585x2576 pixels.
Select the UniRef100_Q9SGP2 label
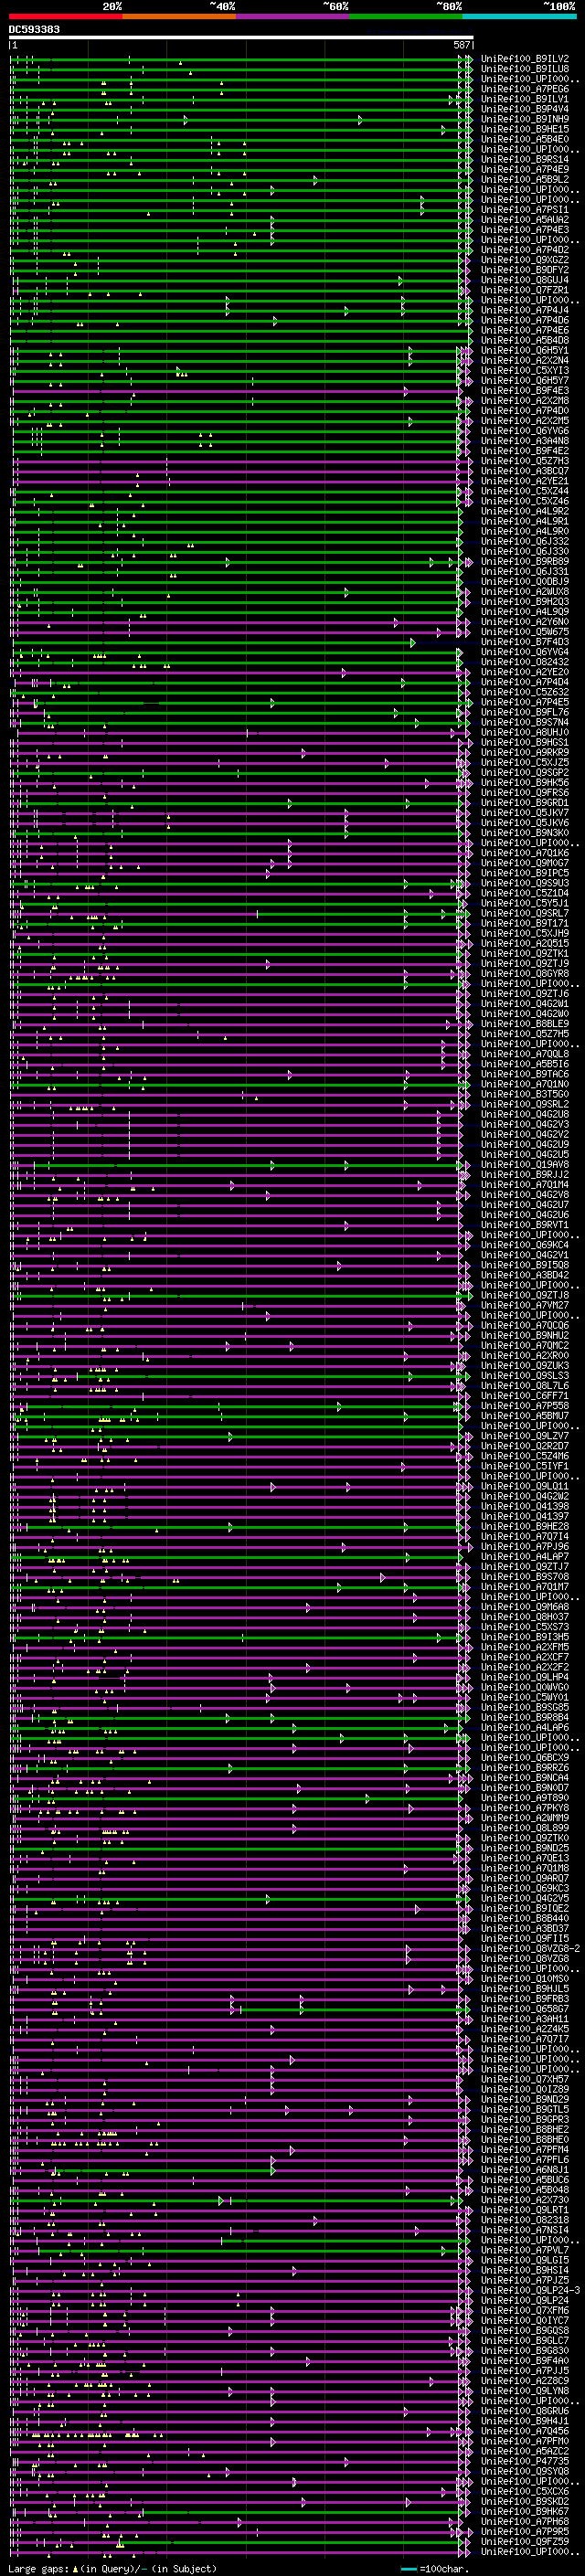(x=525, y=772)
